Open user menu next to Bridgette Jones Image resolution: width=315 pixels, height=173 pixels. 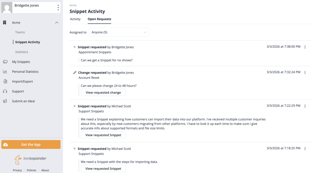[58, 8]
